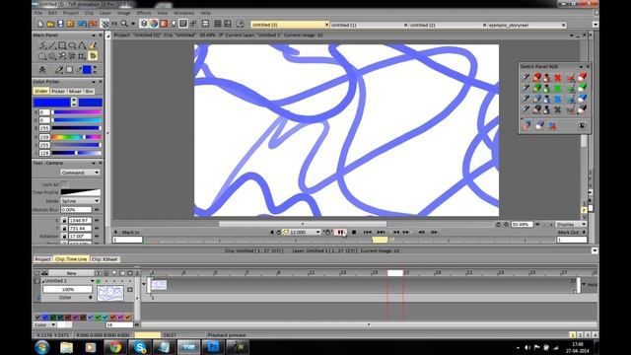Toggle the first checkbox in color group row
This screenshot has height=355, width=631.
[x=37, y=318]
